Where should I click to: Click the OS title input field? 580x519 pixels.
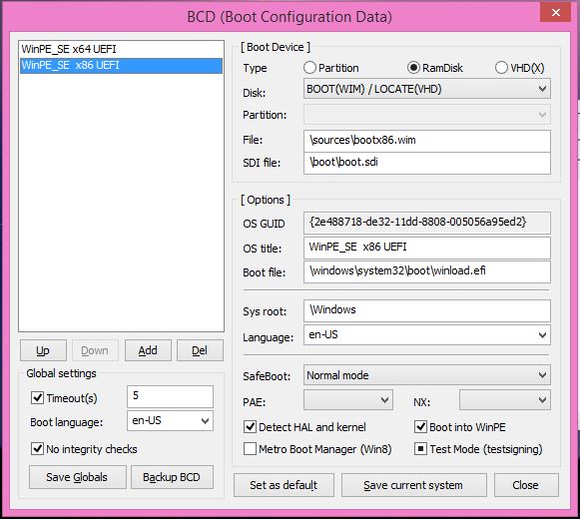coord(427,248)
